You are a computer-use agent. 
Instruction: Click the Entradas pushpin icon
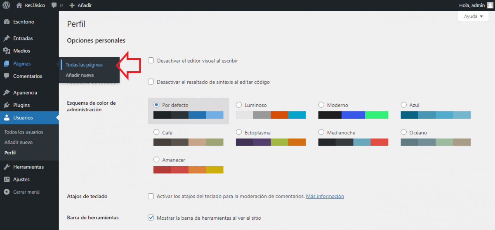point(6,38)
